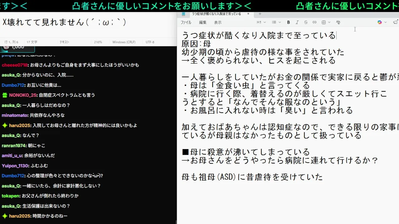Click the line 原因:母 in the note
399x224 pixels.
(x=196, y=44)
